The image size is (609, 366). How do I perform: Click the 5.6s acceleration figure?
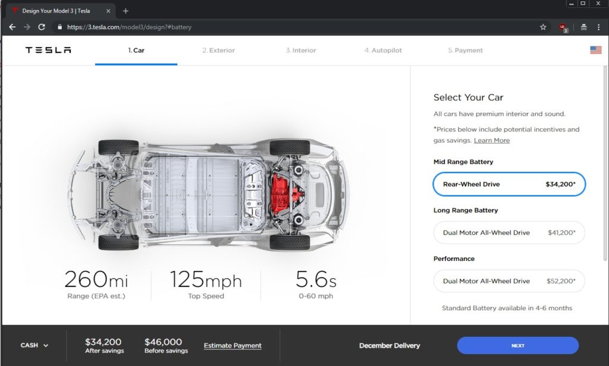click(x=316, y=279)
